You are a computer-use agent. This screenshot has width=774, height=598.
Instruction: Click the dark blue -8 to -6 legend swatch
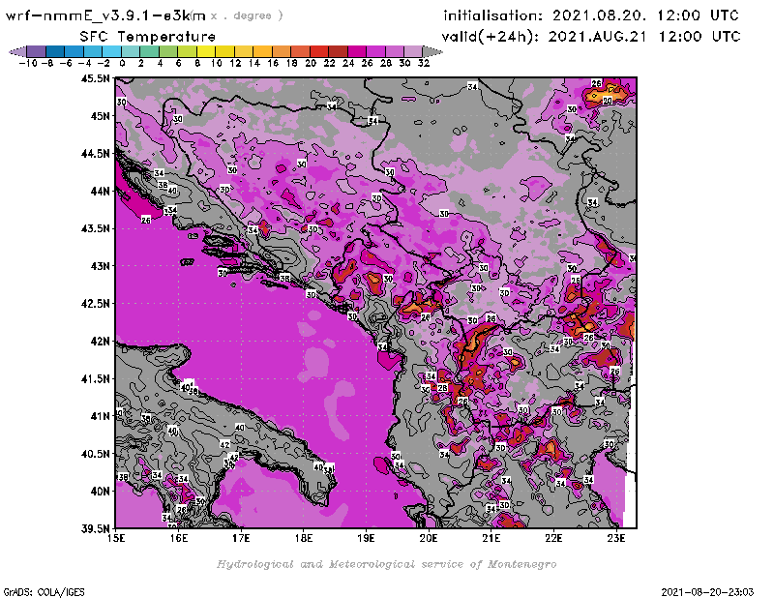(55, 51)
